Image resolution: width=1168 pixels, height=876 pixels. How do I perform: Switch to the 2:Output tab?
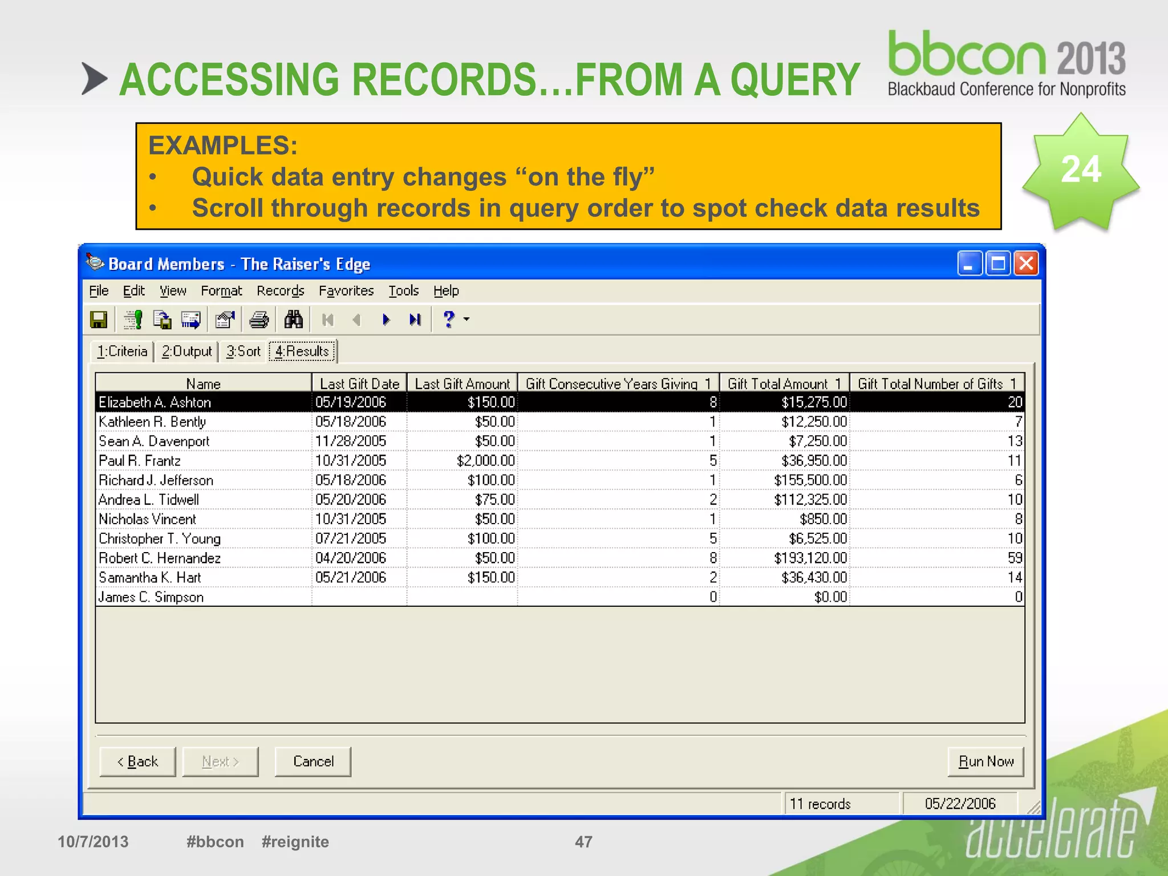pos(186,351)
